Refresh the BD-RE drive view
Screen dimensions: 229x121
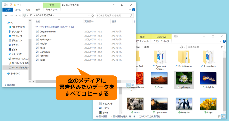pyautogui.click(x=93, y=15)
